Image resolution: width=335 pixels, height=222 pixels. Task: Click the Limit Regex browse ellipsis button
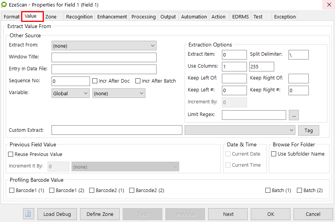(293, 115)
